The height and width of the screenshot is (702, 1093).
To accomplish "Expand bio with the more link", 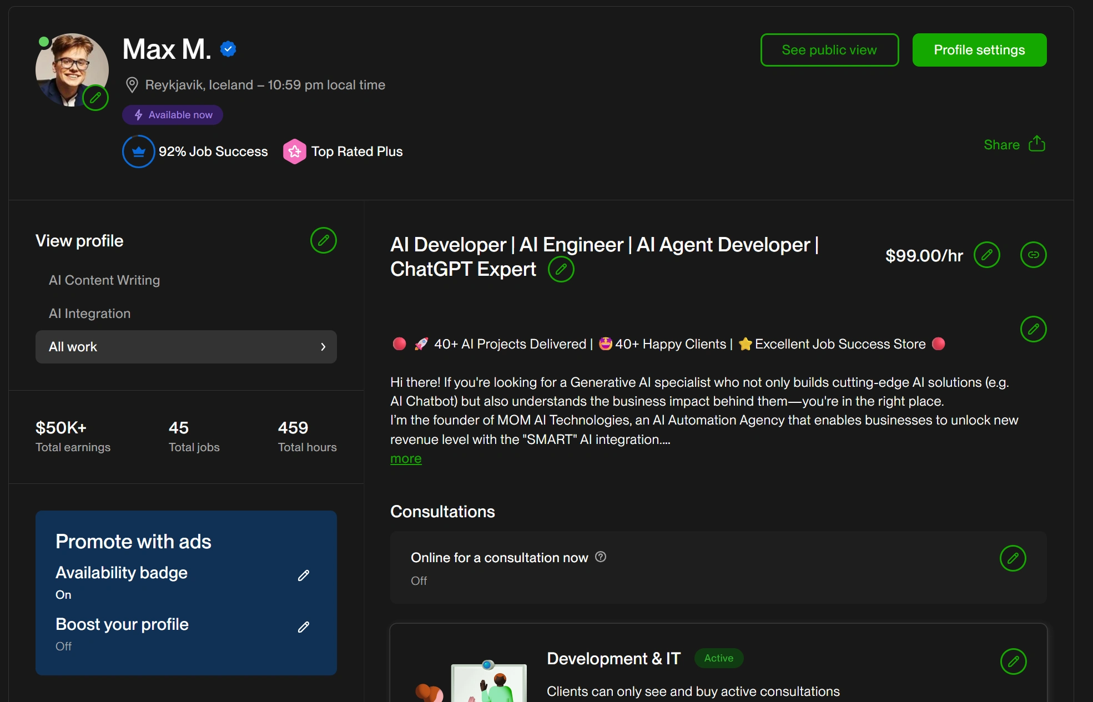I will pos(406,459).
